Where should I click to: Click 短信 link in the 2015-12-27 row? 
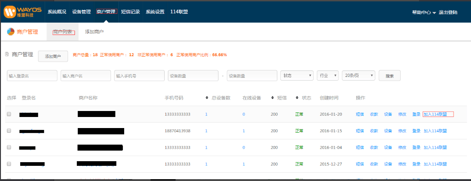[x=360, y=164]
